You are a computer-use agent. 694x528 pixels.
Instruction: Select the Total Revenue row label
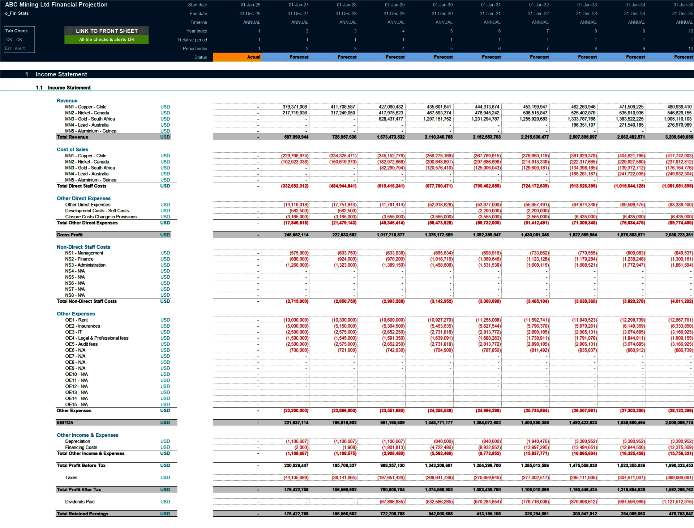(72, 137)
